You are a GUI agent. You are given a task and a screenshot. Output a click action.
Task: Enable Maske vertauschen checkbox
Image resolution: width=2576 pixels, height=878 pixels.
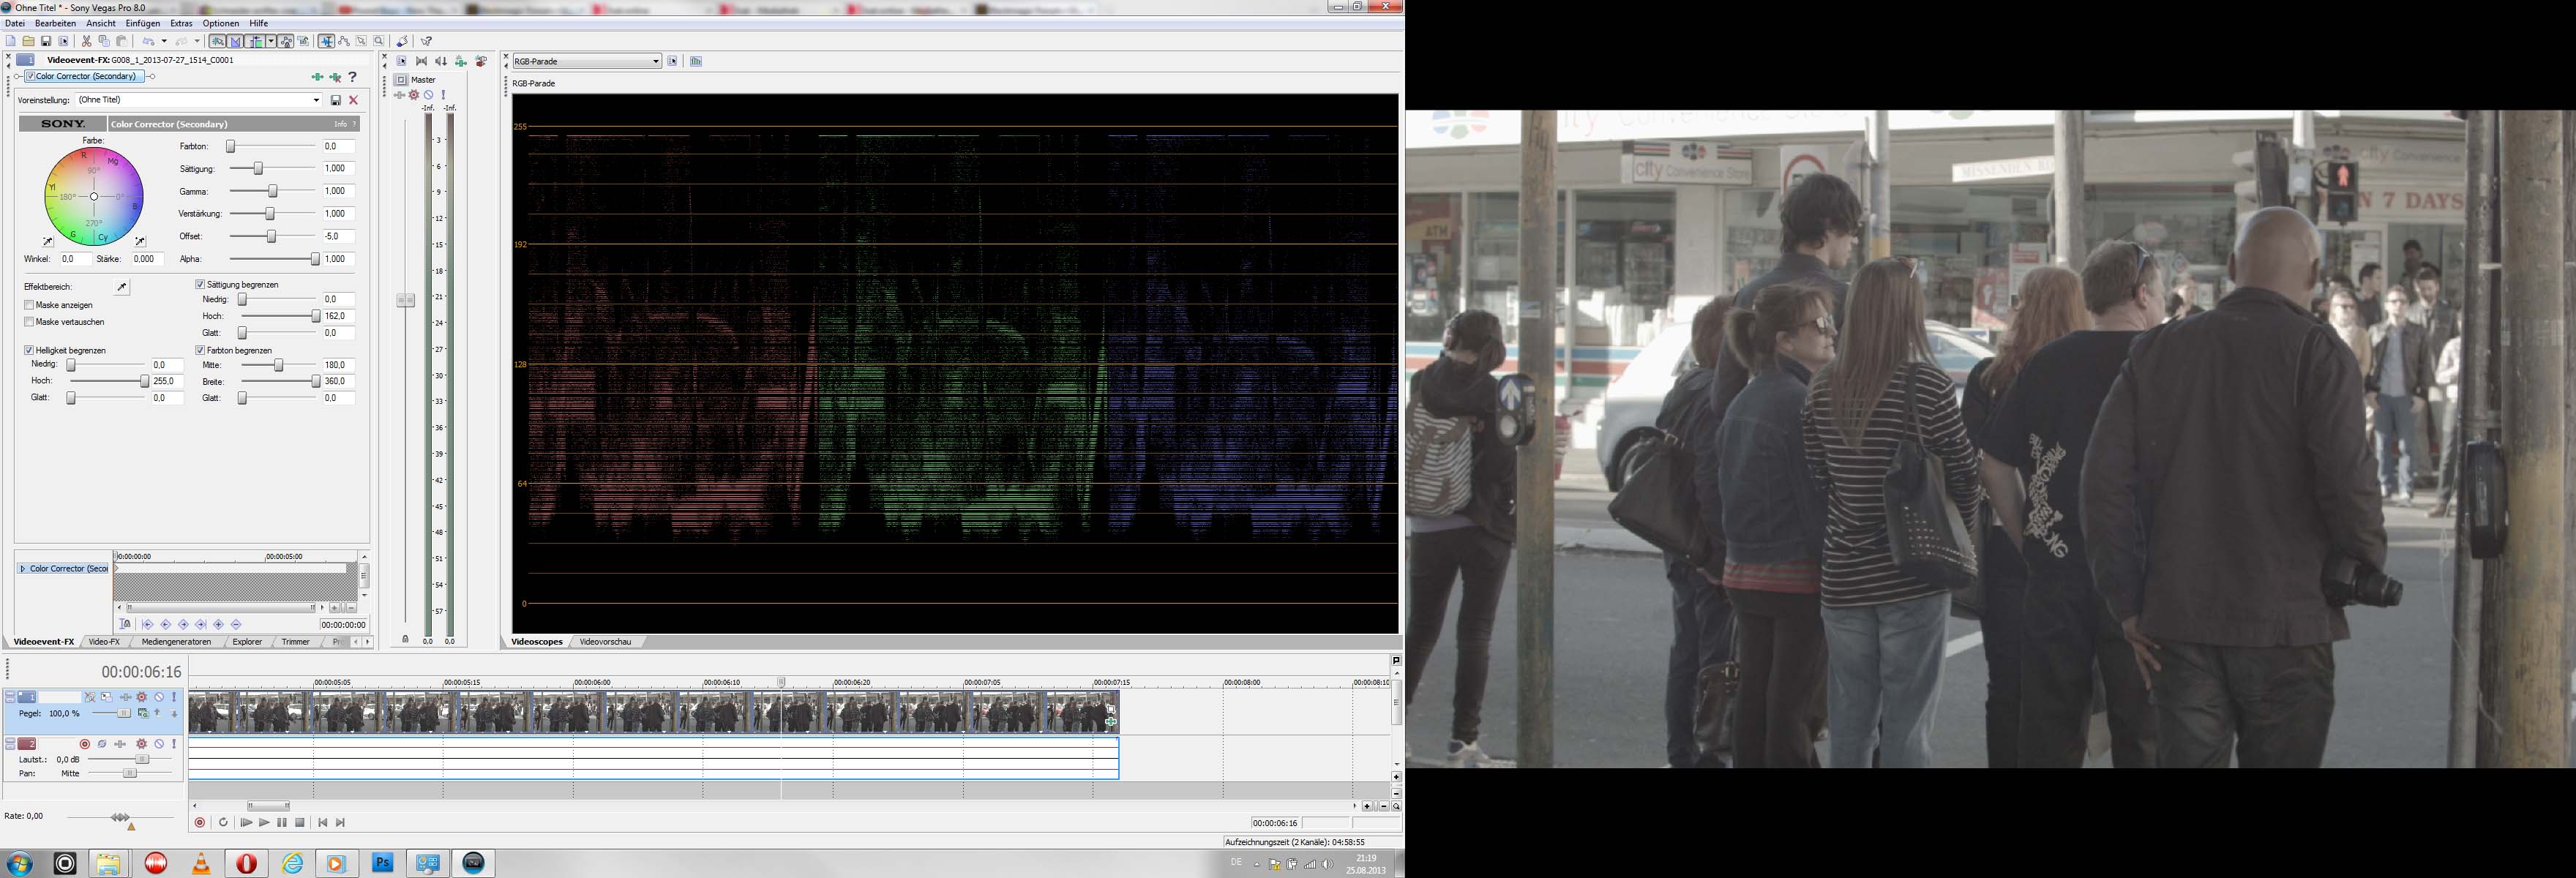pos(29,322)
